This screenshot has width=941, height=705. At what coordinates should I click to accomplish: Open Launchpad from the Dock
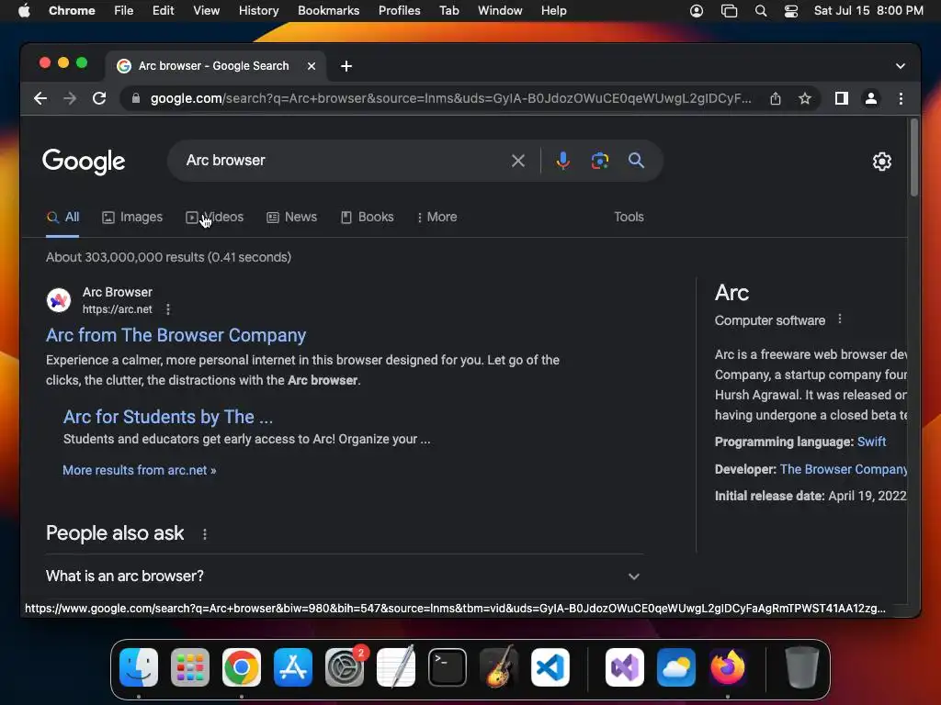[190, 667]
